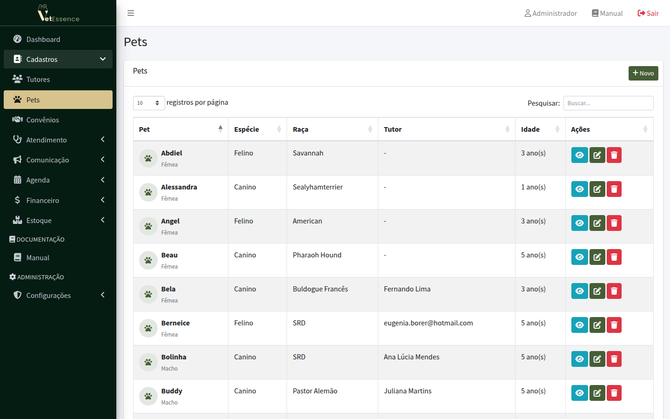Sort table by Espécie column
Screen dimensions: 670x419
click(x=258, y=129)
